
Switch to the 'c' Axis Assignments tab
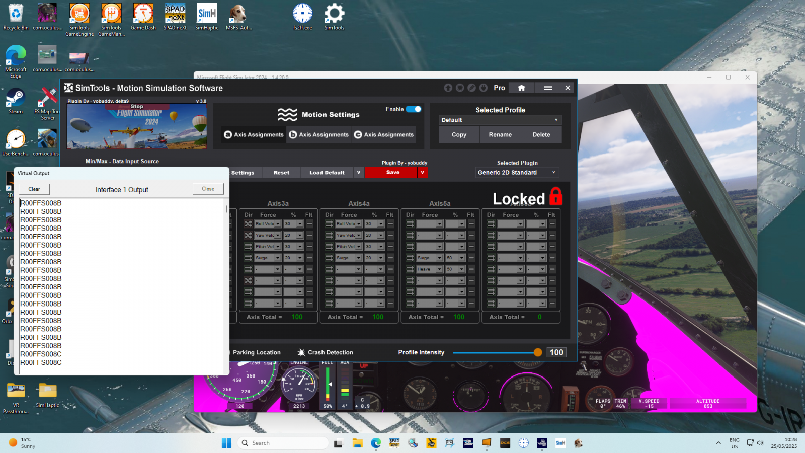(384, 135)
